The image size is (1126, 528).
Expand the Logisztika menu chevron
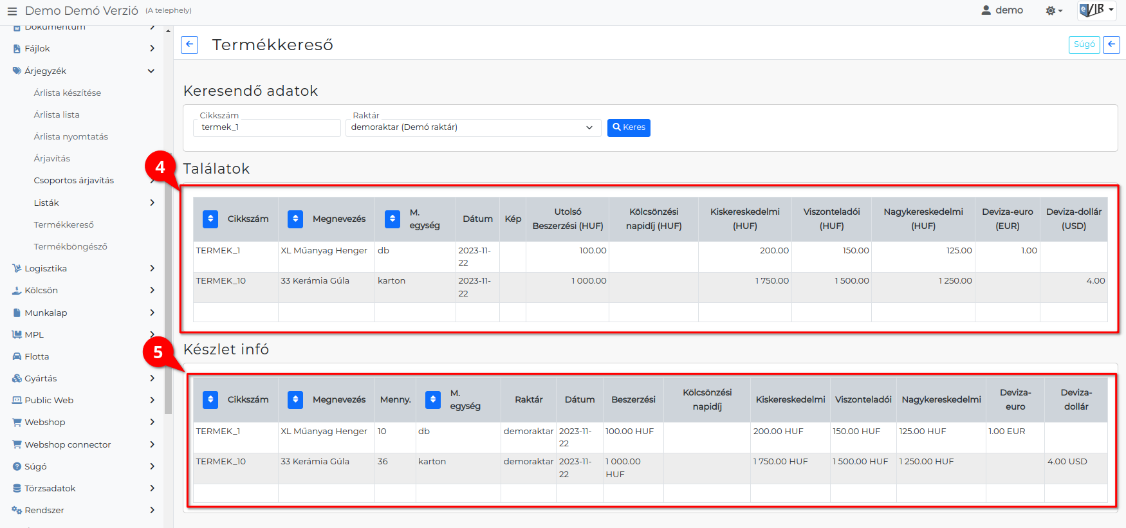click(152, 268)
